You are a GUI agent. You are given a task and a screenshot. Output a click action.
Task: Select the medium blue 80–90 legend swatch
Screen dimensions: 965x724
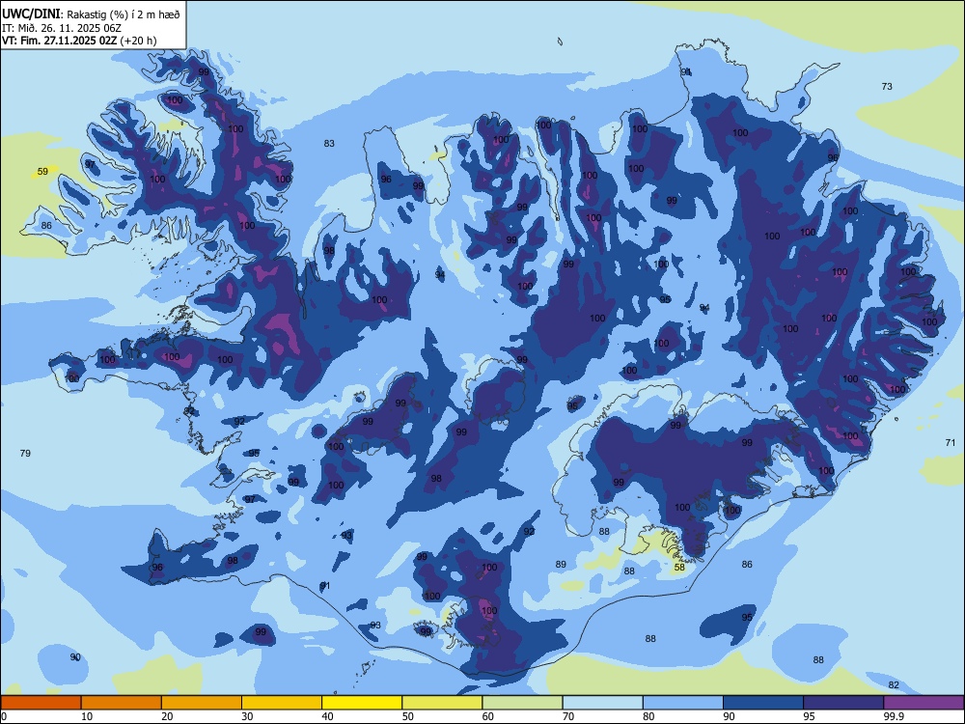(x=683, y=703)
